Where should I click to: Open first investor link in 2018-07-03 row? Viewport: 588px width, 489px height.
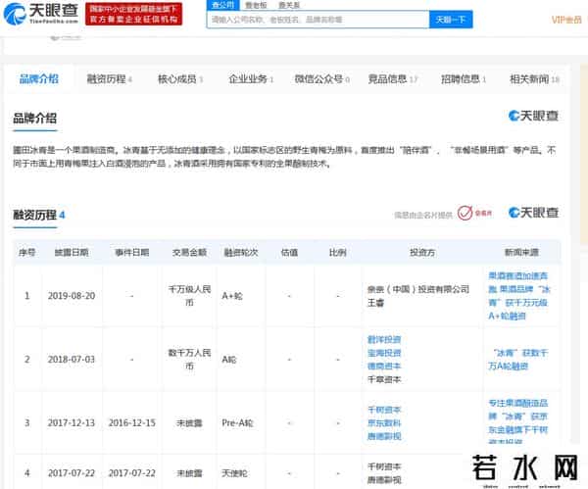point(384,340)
